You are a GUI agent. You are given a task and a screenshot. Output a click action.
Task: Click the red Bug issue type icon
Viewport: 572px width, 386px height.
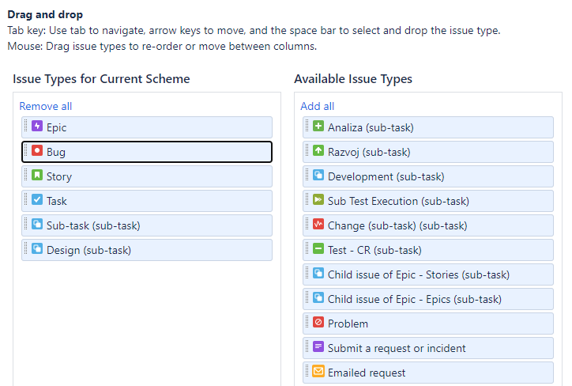pos(36,151)
